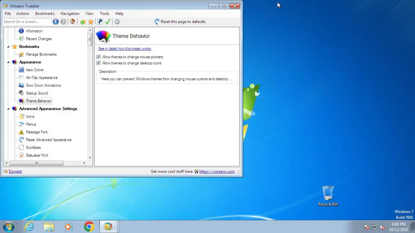Click the Search for a tweak field
The image size is (415, 233).
(x=27, y=22)
